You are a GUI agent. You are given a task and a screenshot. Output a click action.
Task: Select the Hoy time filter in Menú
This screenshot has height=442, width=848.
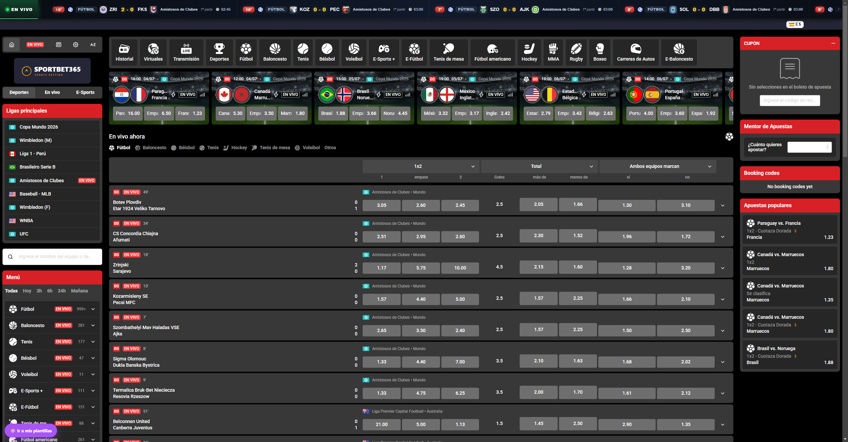(27, 291)
